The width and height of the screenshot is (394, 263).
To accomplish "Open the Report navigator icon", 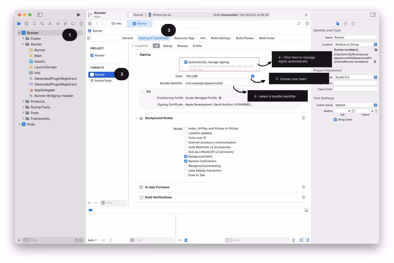I will (x=81, y=23).
